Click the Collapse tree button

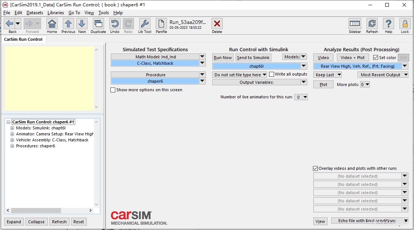coord(36,222)
